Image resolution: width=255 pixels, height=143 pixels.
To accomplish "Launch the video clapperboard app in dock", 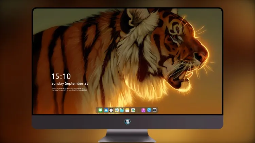I will pos(122,110).
